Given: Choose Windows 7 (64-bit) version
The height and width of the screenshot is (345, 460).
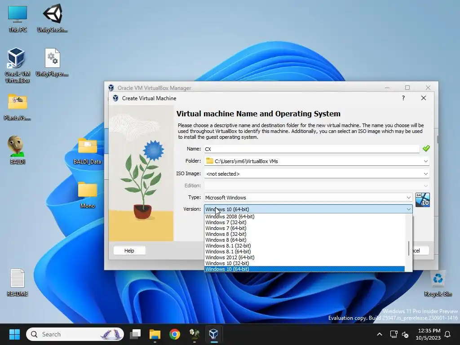Looking at the screenshot, I should pos(305,228).
